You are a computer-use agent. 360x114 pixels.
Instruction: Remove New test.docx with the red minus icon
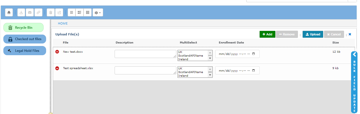tap(57, 52)
